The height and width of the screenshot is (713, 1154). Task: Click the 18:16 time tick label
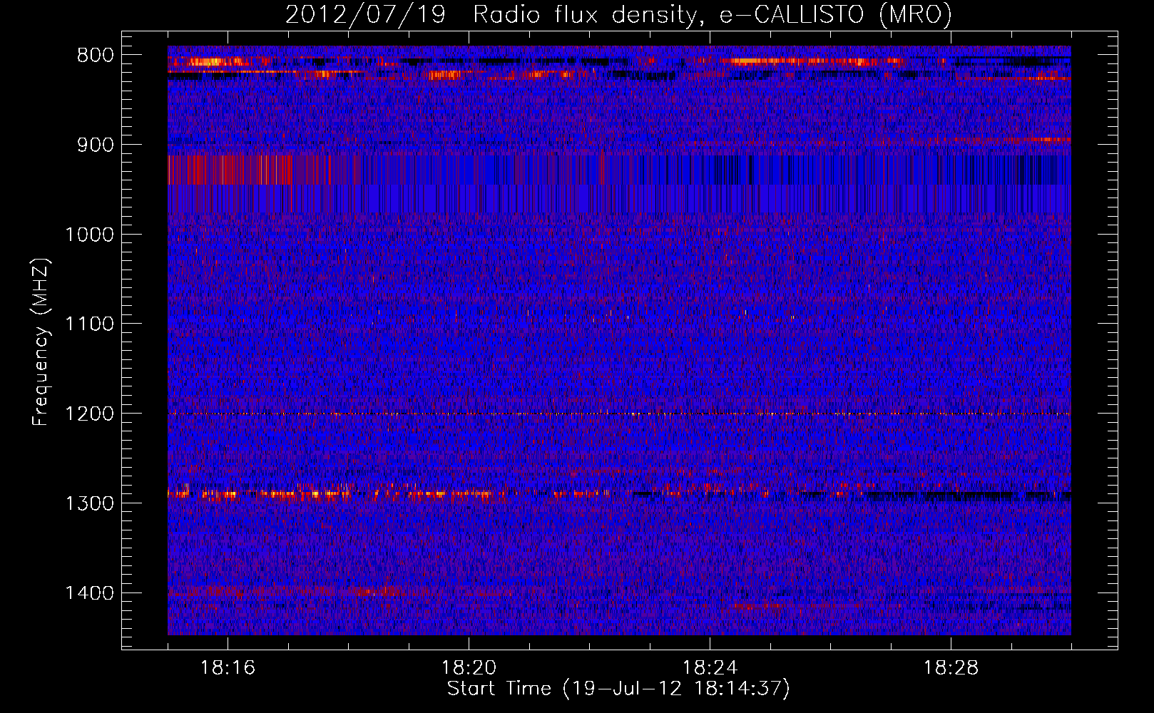tap(228, 668)
